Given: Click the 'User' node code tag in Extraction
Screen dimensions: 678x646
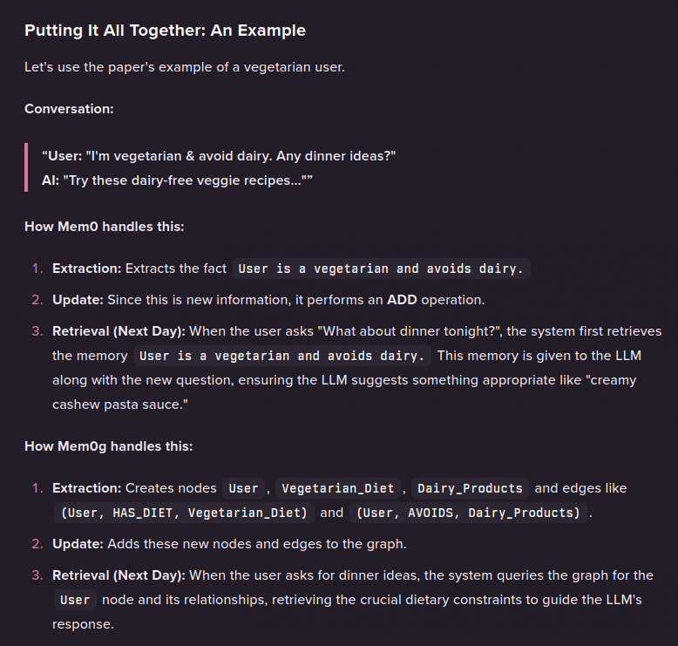Looking at the screenshot, I should (x=243, y=488).
